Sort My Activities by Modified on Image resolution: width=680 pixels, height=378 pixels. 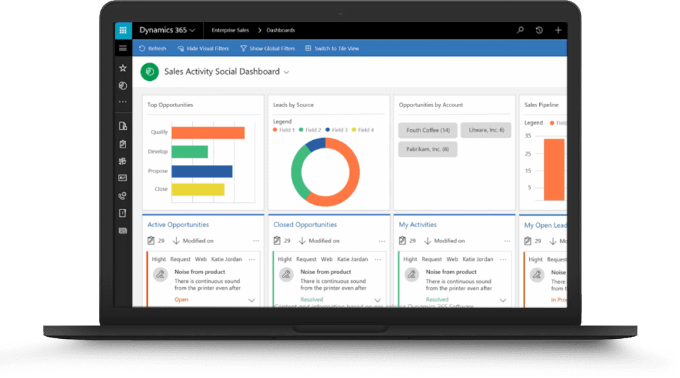coord(445,241)
